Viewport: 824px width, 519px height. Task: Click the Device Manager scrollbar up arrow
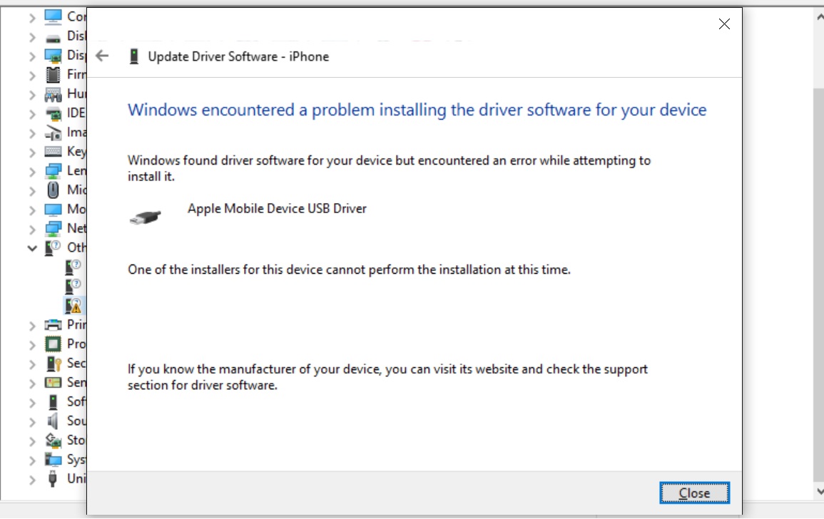coord(819,16)
